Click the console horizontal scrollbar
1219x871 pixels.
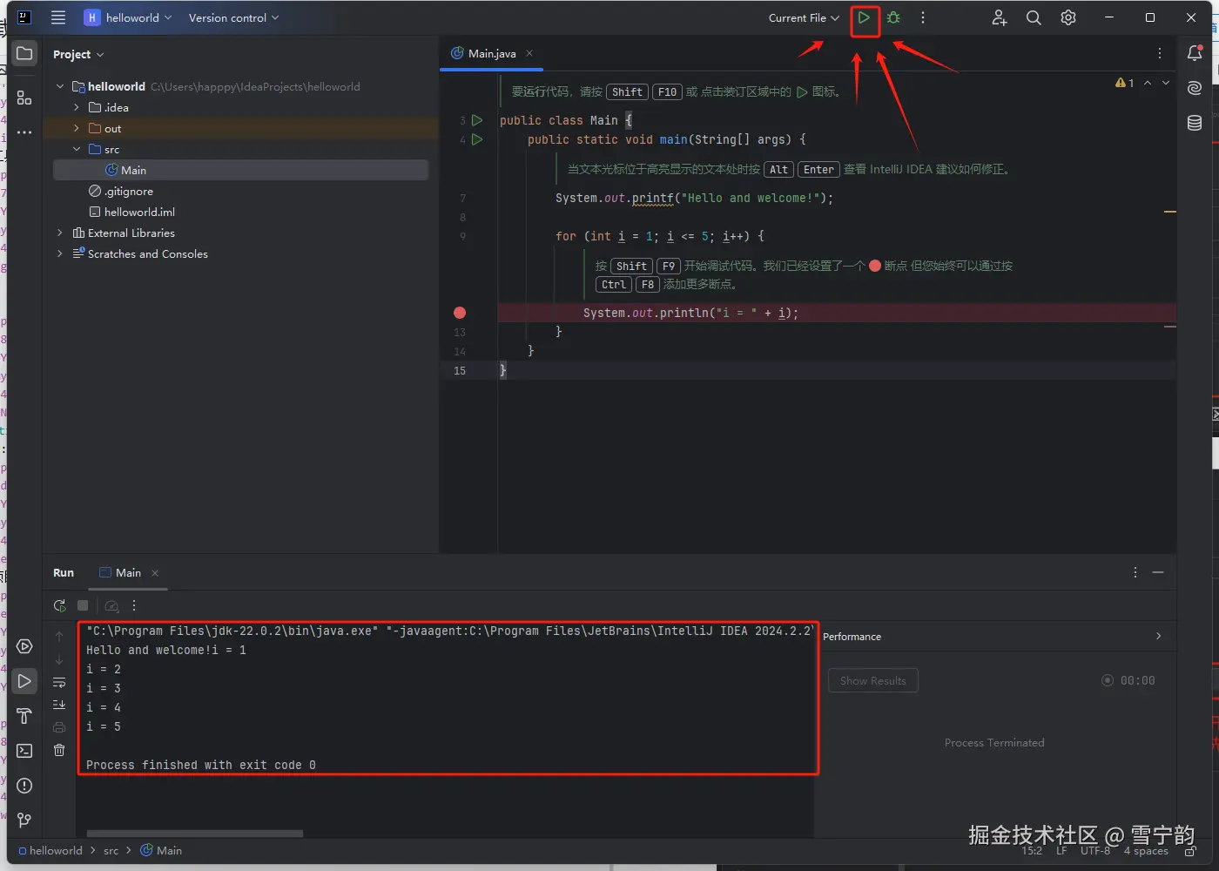coord(195,834)
